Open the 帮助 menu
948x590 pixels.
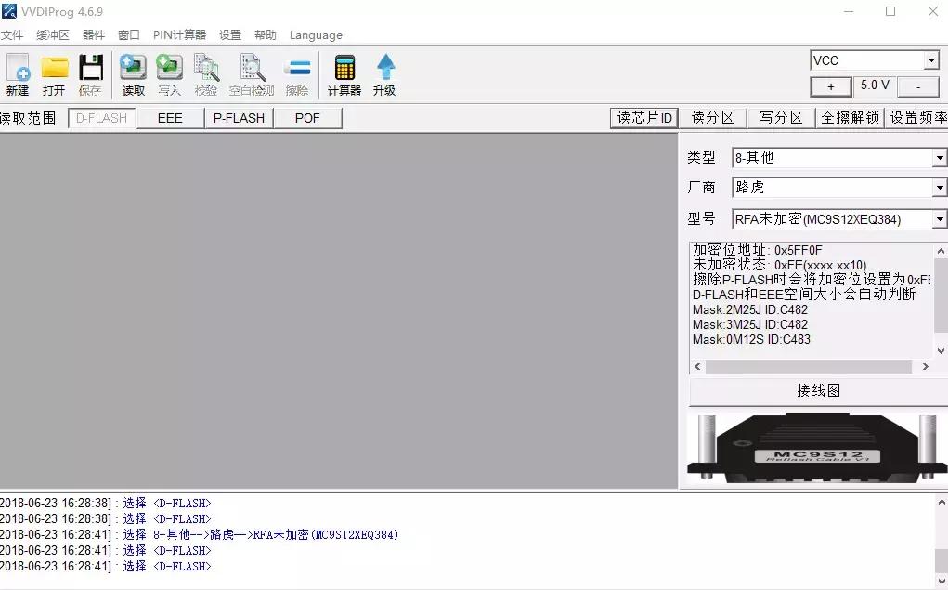[x=265, y=35]
